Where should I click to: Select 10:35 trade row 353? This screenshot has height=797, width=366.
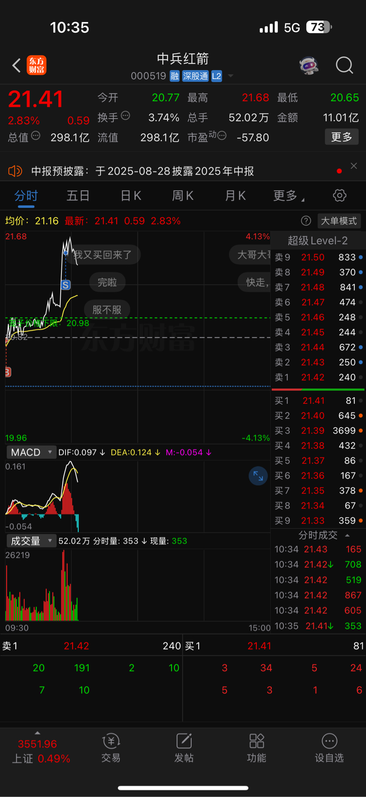pos(318,626)
